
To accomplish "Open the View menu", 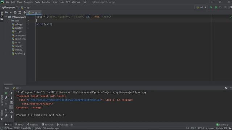I will pyautogui.click(x=19, y=2).
